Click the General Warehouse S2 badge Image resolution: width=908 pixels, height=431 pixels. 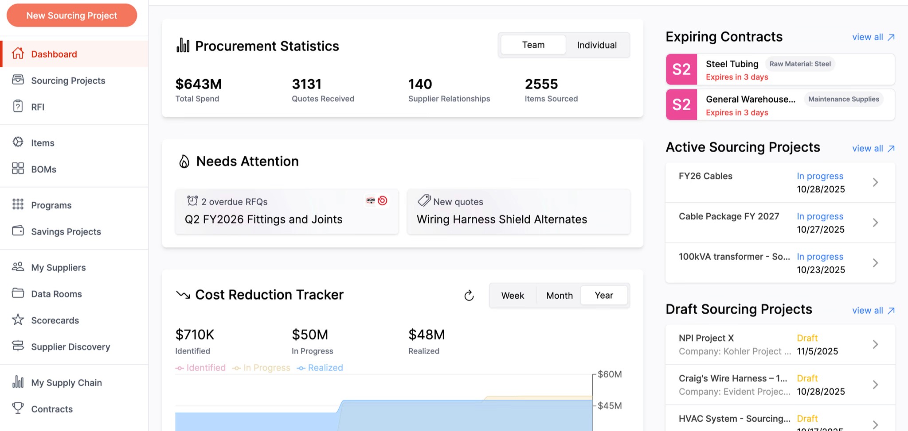pos(681,105)
